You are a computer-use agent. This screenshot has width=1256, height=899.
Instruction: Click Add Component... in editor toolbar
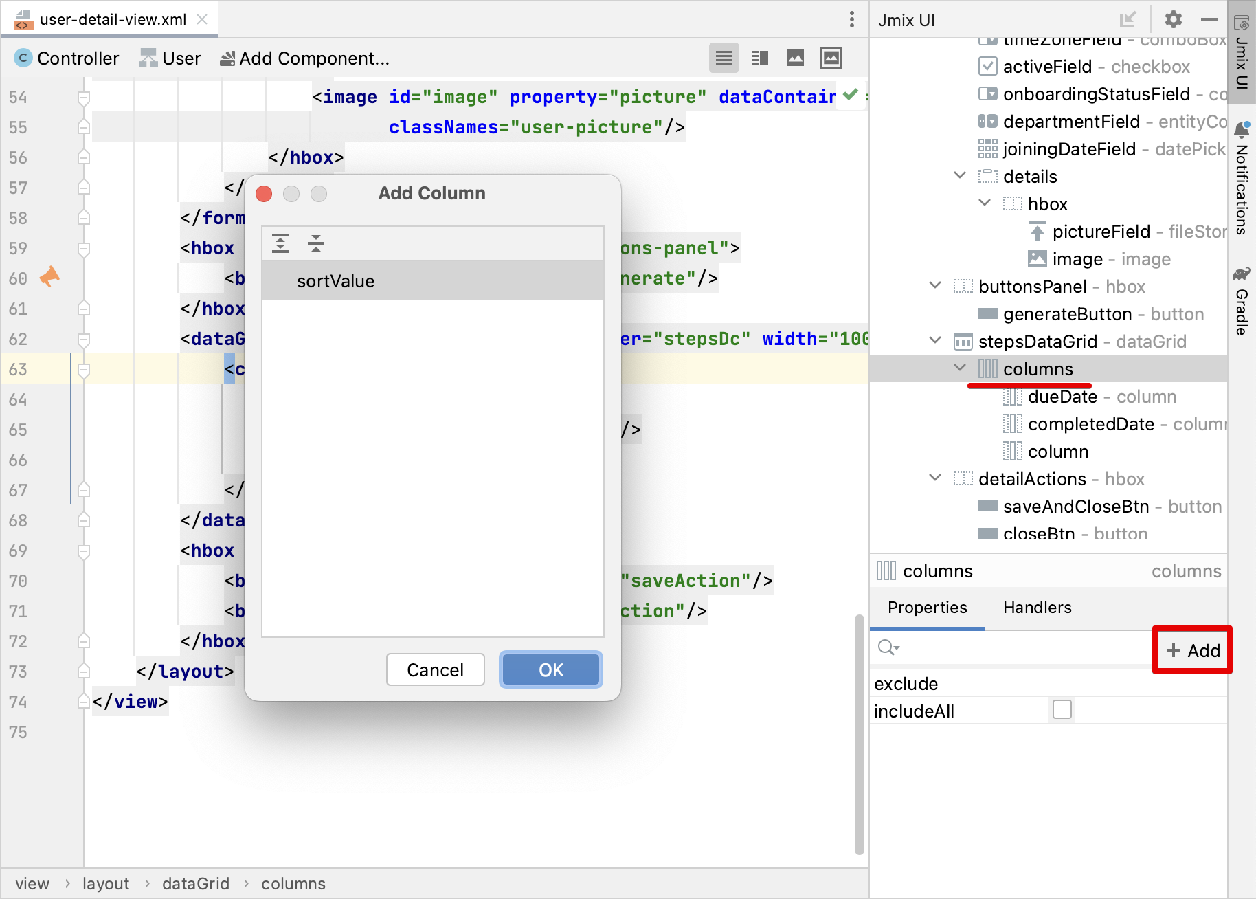[304, 58]
